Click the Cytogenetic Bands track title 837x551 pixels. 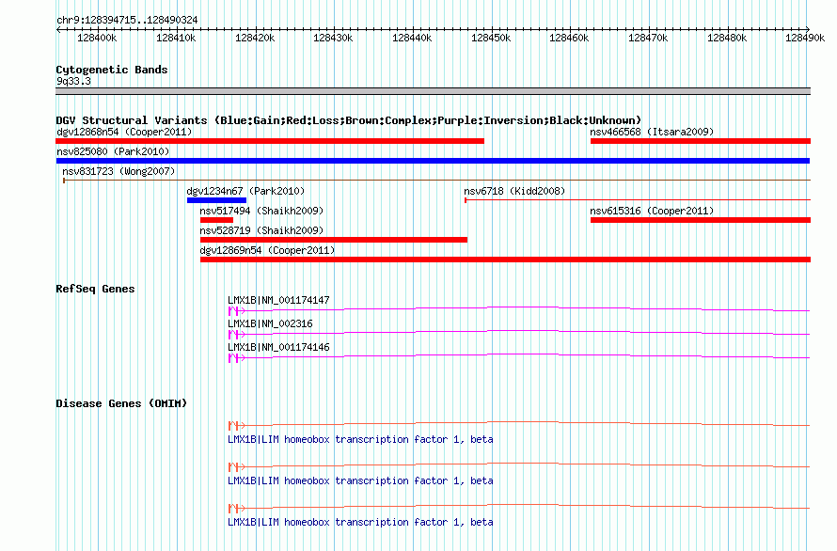[x=112, y=70]
